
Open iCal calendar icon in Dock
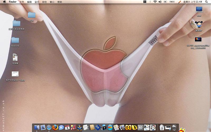click(67, 128)
